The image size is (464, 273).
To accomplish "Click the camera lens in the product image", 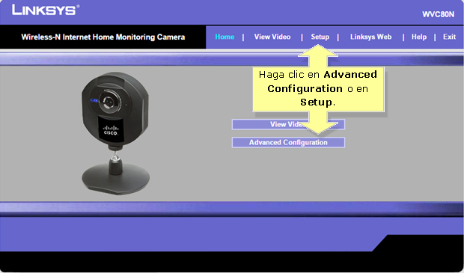I will click(x=109, y=102).
